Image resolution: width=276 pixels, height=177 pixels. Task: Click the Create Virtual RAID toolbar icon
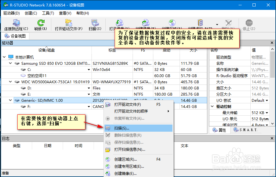[200, 23]
